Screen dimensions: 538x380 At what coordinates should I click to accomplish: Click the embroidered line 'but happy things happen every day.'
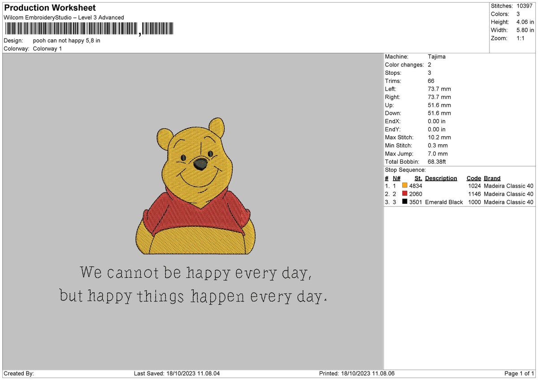[194, 296]
